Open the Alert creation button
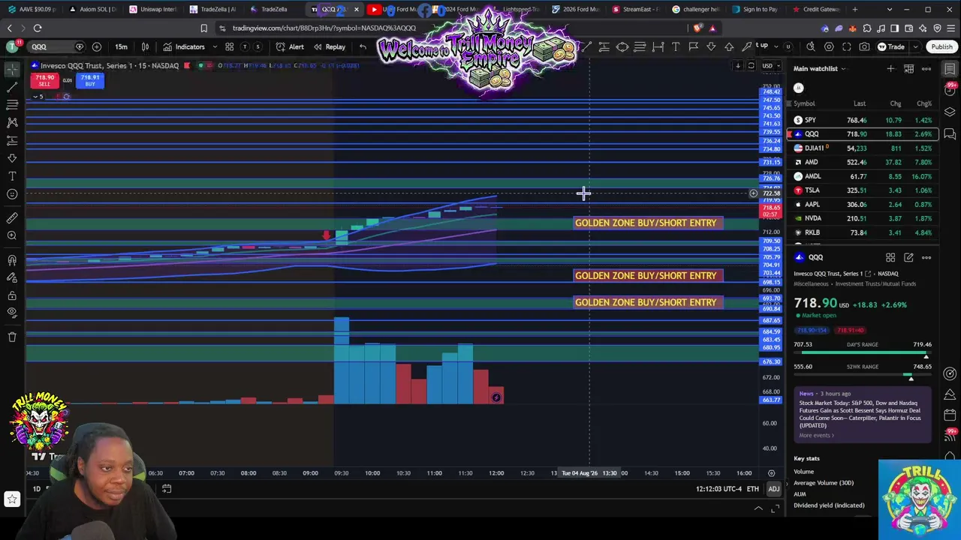The height and width of the screenshot is (540, 961). click(x=290, y=46)
